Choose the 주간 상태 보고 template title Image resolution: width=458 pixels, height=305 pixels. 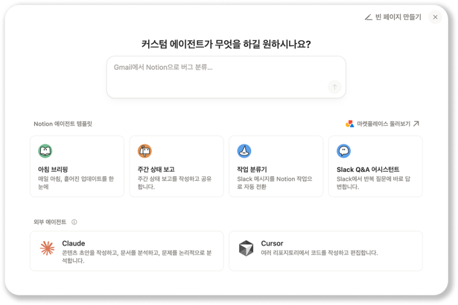pos(156,169)
